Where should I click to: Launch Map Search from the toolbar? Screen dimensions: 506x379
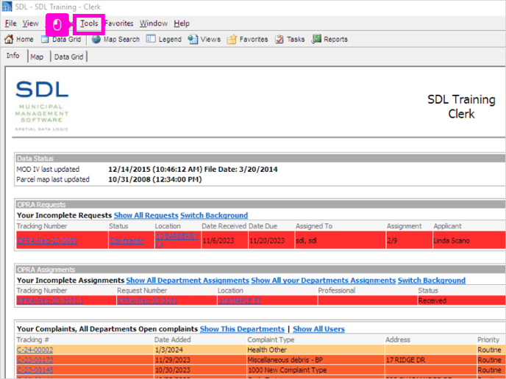pos(115,40)
